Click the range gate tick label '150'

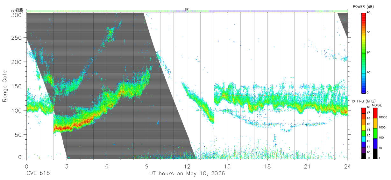(x=17, y=86)
